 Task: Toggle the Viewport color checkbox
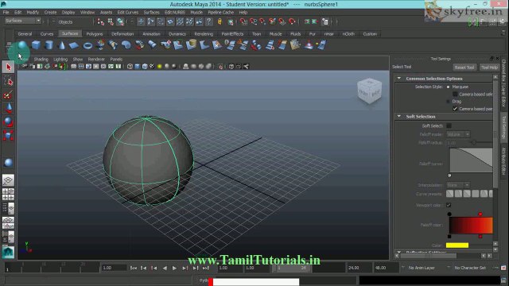(449, 205)
